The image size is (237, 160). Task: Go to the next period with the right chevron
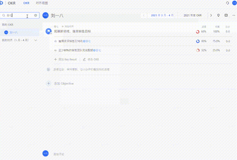(211, 15)
